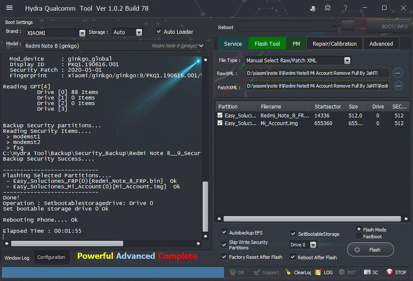Open the LOG icon in status bar
The image size is (413, 281).
click(318, 272)
